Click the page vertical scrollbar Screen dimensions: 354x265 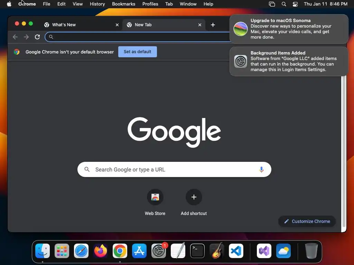pyautogui.click(x=344, y=151)
